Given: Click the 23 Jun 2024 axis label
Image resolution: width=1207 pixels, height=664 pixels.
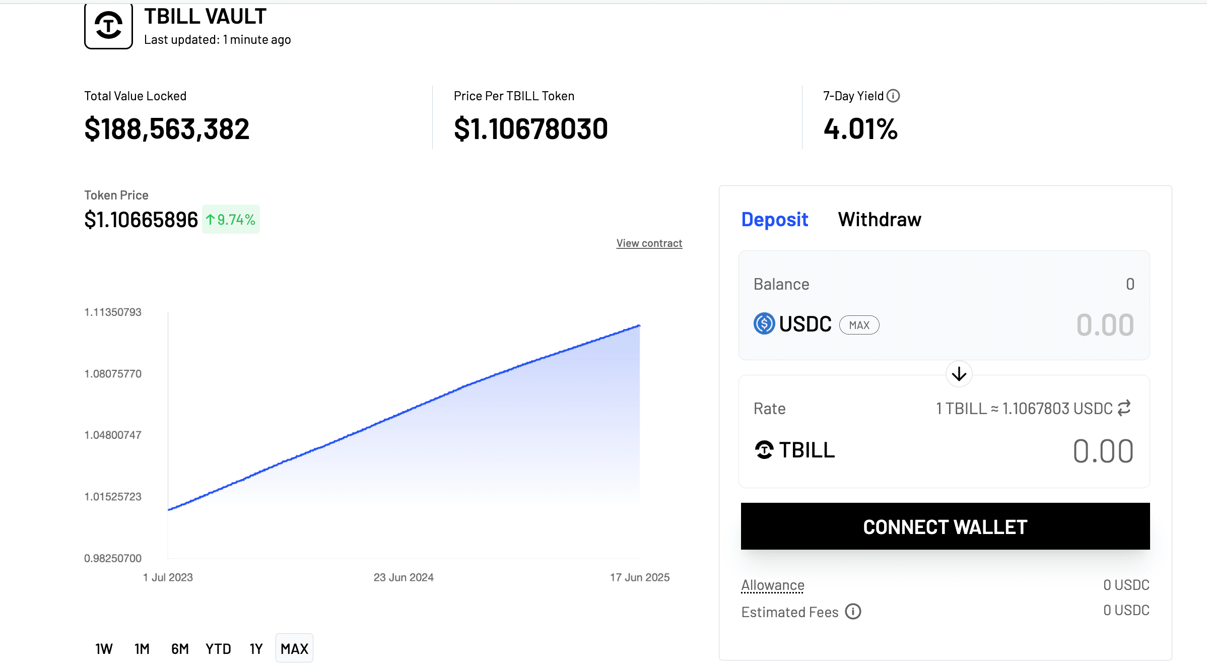Looking at the screenshot, I should click(404, 577).
